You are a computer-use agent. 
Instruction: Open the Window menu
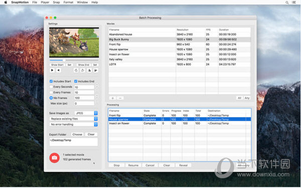pos(82,2)
